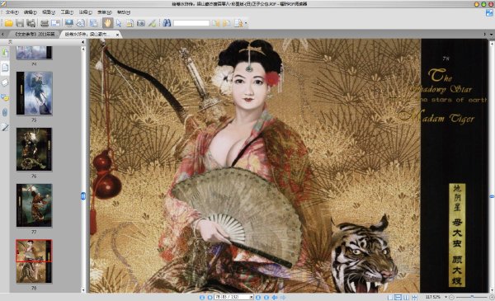Click the Save As icon with two disks
The height and width of the screenshot is (301, 495).
pos(31,23)
